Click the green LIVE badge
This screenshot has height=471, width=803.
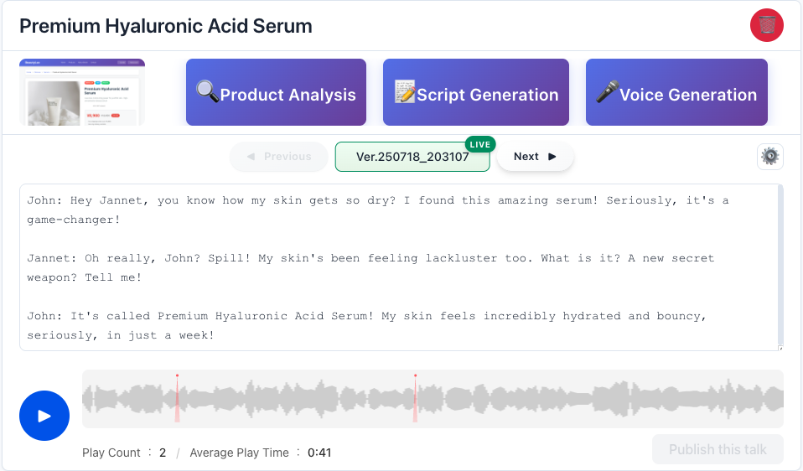pyautogui.click(x=479, y=144)
